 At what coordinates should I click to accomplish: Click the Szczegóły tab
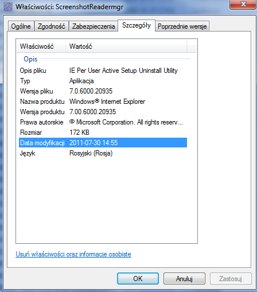click(137, 25)
